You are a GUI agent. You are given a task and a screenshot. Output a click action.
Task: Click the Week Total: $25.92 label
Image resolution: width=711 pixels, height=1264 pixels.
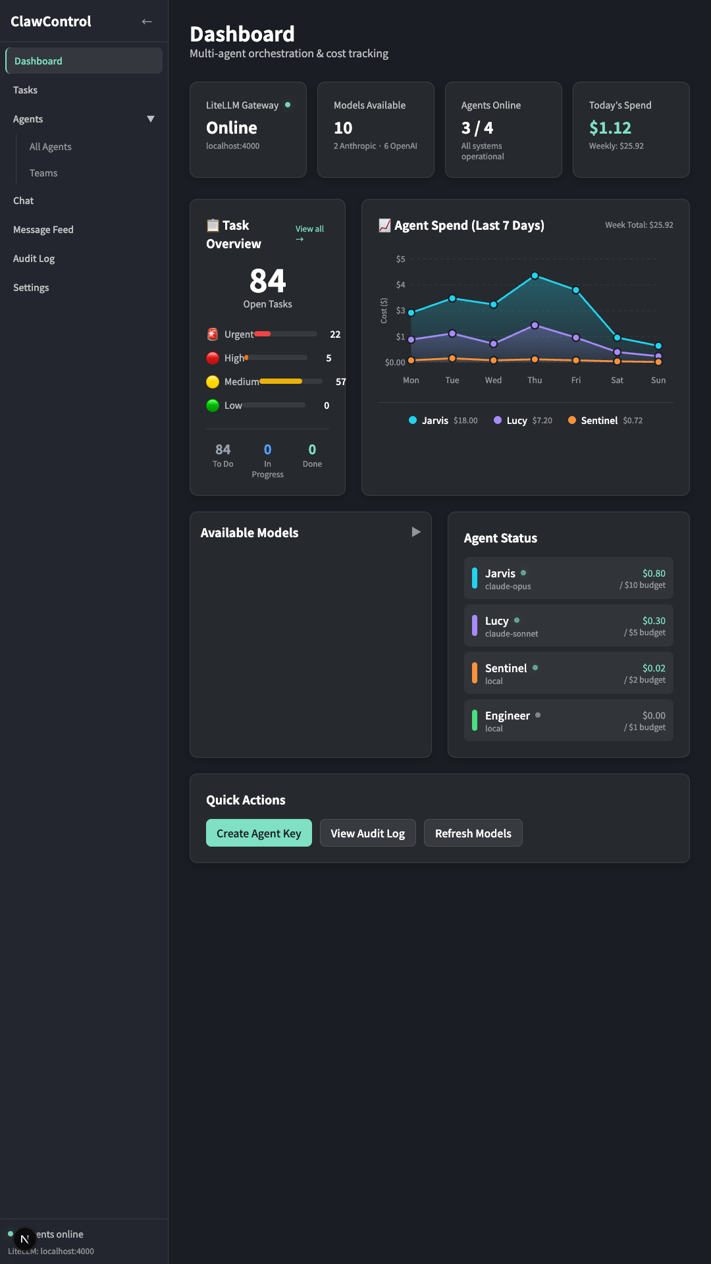(639, 225)
